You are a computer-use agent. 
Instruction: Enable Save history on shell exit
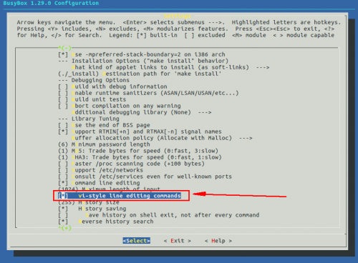pos(159,215)
